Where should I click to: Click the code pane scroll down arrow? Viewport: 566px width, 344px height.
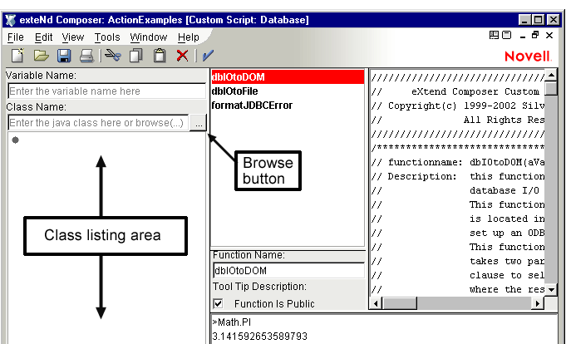551,290
